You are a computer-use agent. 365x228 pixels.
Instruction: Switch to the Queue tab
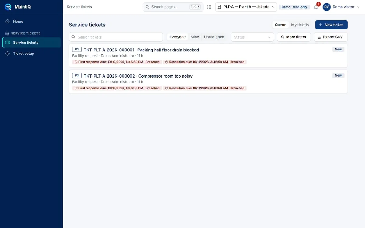(280, 25)
